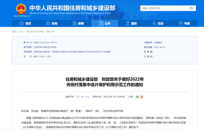The image size is (204, 130).
Task: Go to 首页 in the breadcrumb
Action: [14, 32]
